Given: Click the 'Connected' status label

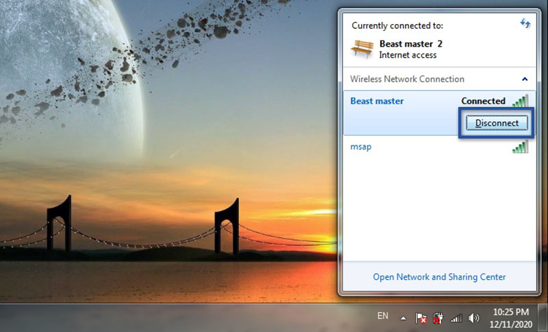Looking at the screenshot, I should tap(484, 101).
